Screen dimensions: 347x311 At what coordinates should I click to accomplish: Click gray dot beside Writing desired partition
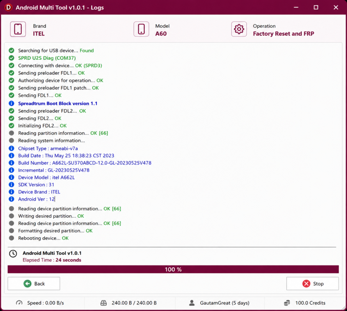click(x=12, y=216)
